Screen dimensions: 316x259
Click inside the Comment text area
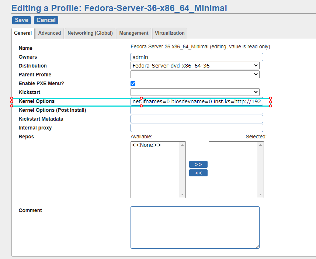click(195, 227)
